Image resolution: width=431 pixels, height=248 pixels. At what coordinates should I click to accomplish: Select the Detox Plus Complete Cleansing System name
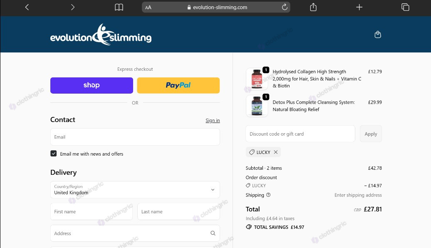tap(314, 106)
